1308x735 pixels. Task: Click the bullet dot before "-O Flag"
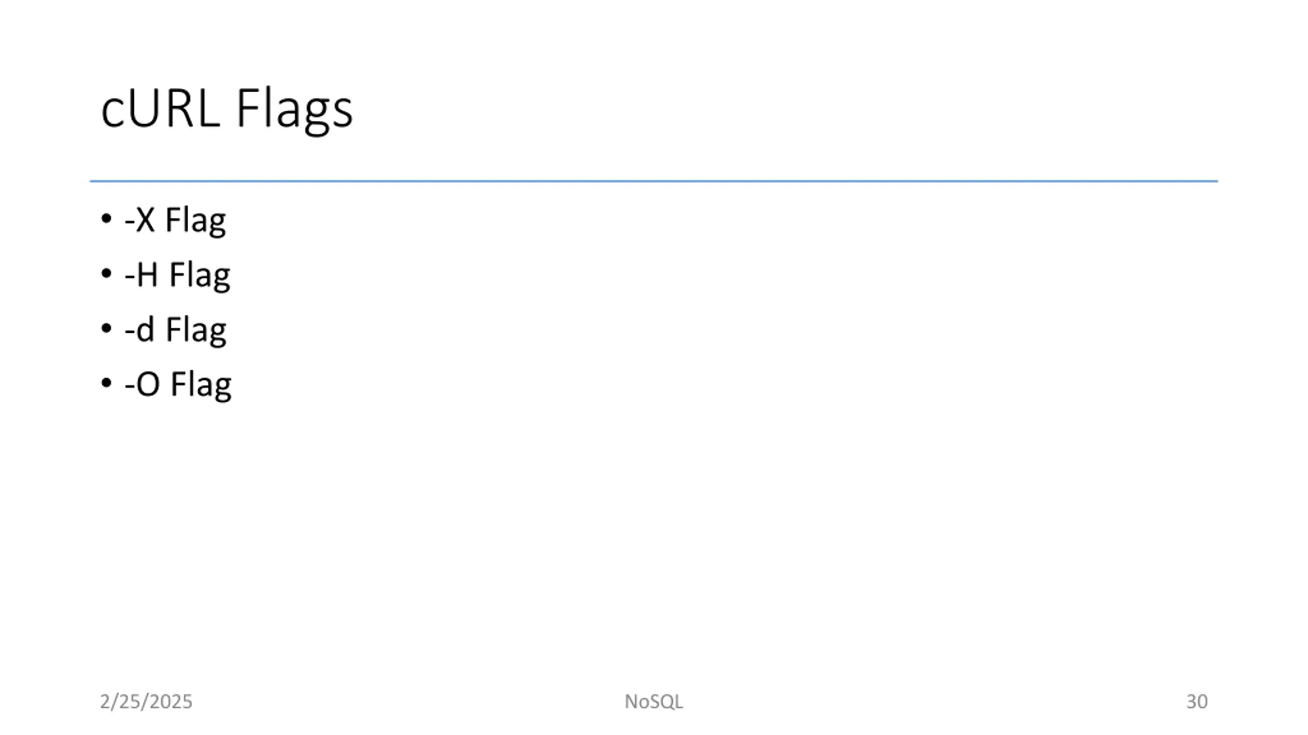pyautogui.click(x=106, y=383)
